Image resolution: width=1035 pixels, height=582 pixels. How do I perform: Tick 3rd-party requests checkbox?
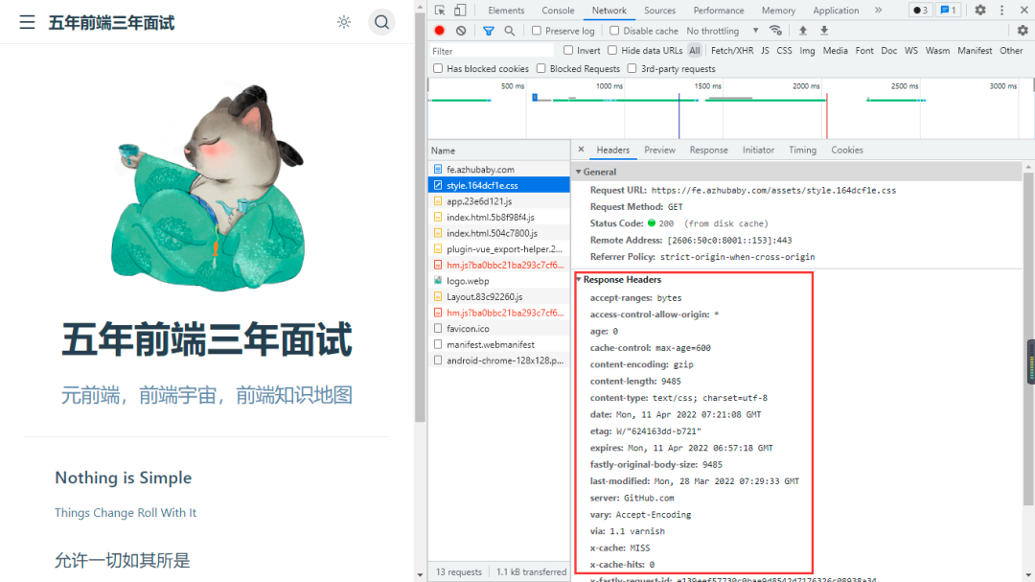632,68
